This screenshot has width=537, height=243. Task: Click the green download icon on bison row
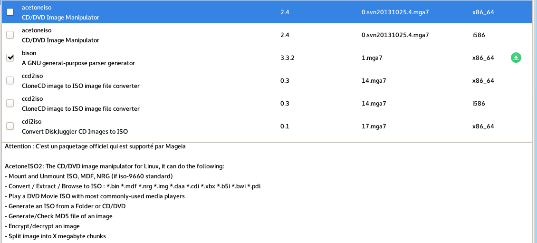[x=516, y=58]
